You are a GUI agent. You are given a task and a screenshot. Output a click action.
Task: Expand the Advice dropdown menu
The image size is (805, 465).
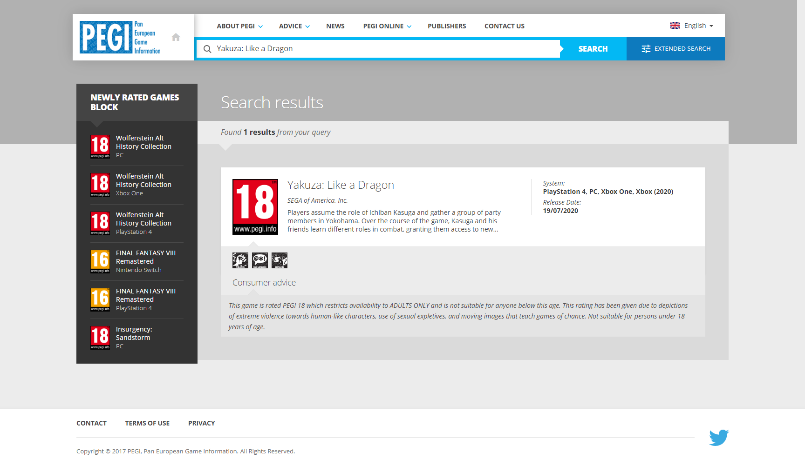294,26
